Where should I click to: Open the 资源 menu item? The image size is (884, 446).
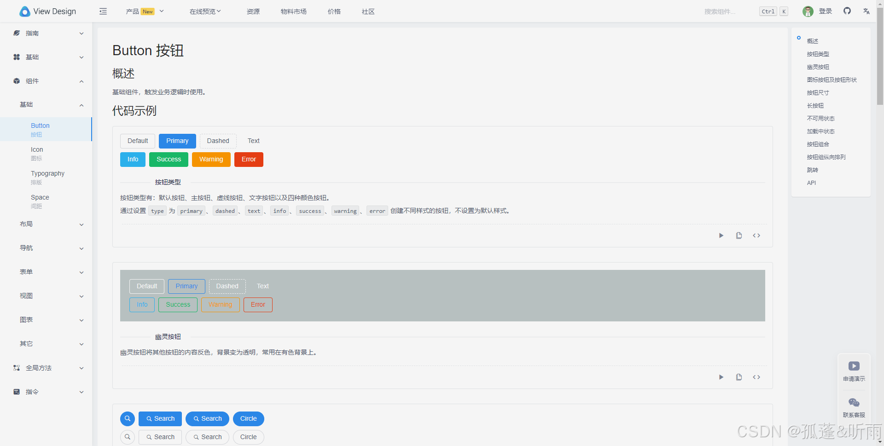click(253, 11)
